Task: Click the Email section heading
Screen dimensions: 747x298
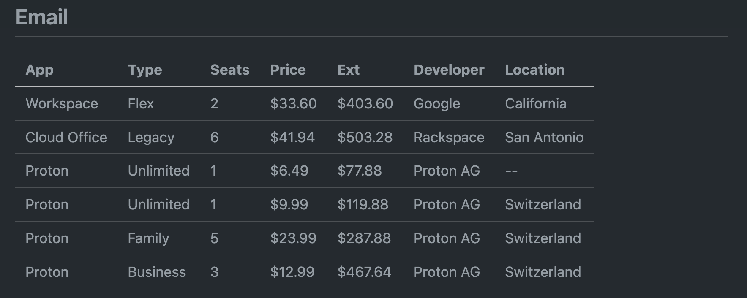Action: pos(41,17)
